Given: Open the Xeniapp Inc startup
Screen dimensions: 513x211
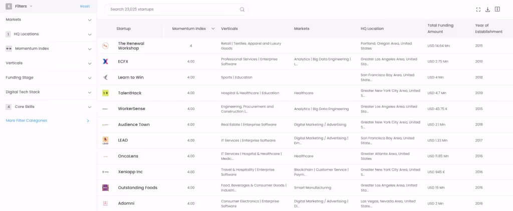Looking at the screenshot, I should click(130, 172).
